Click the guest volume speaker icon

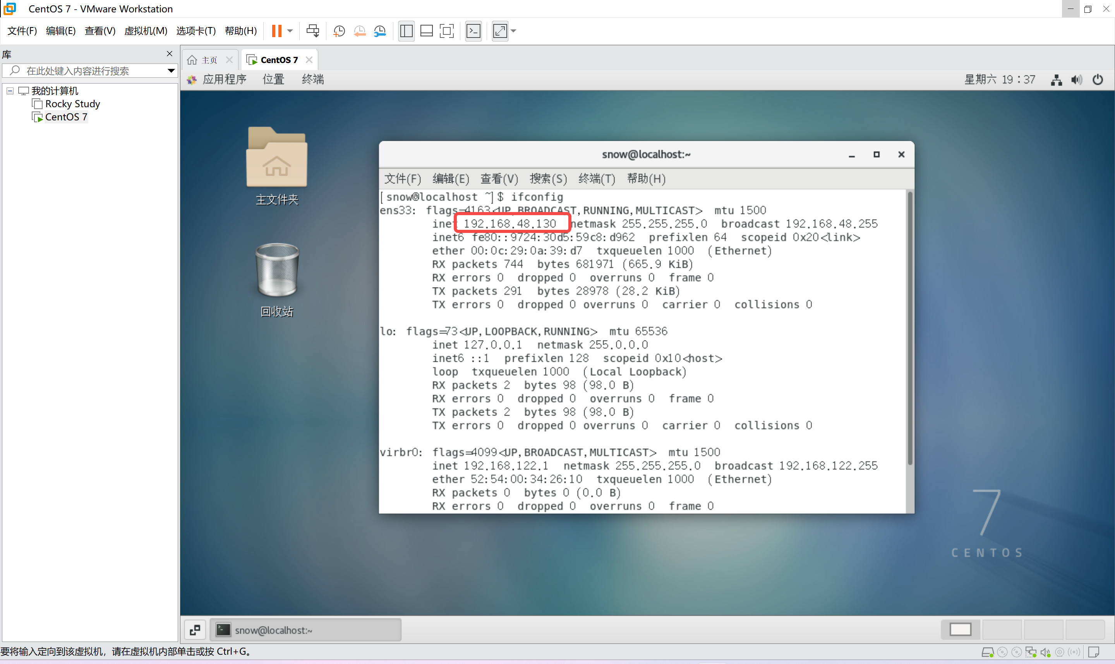[x=1077, y=80]
